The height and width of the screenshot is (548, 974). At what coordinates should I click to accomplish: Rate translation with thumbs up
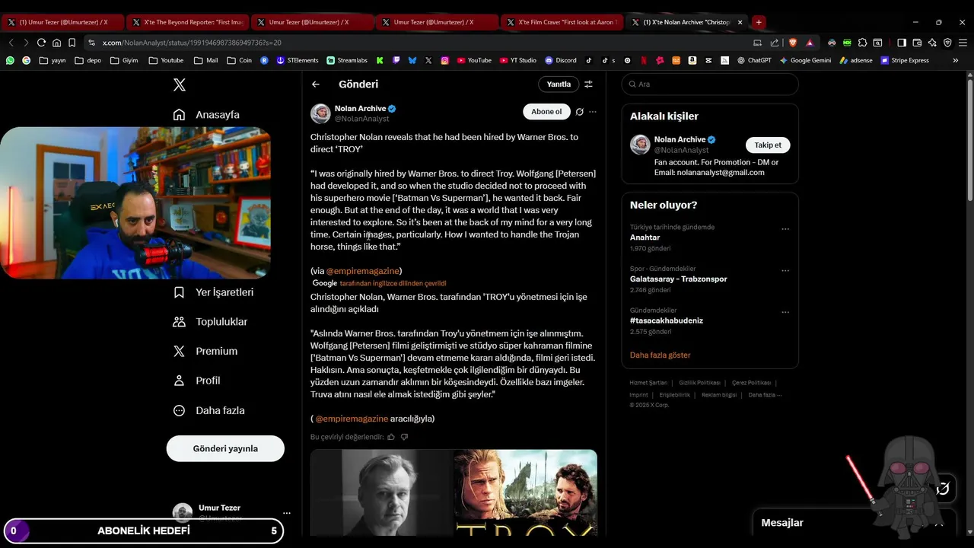391,437
